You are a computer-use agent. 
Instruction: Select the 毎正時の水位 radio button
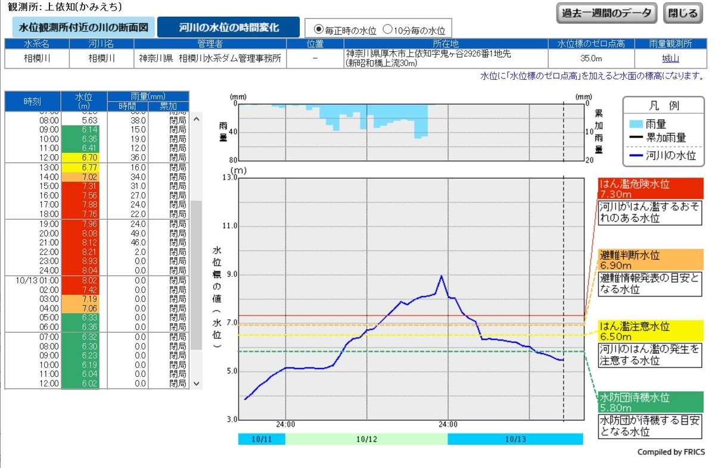(x=318, y=29)
